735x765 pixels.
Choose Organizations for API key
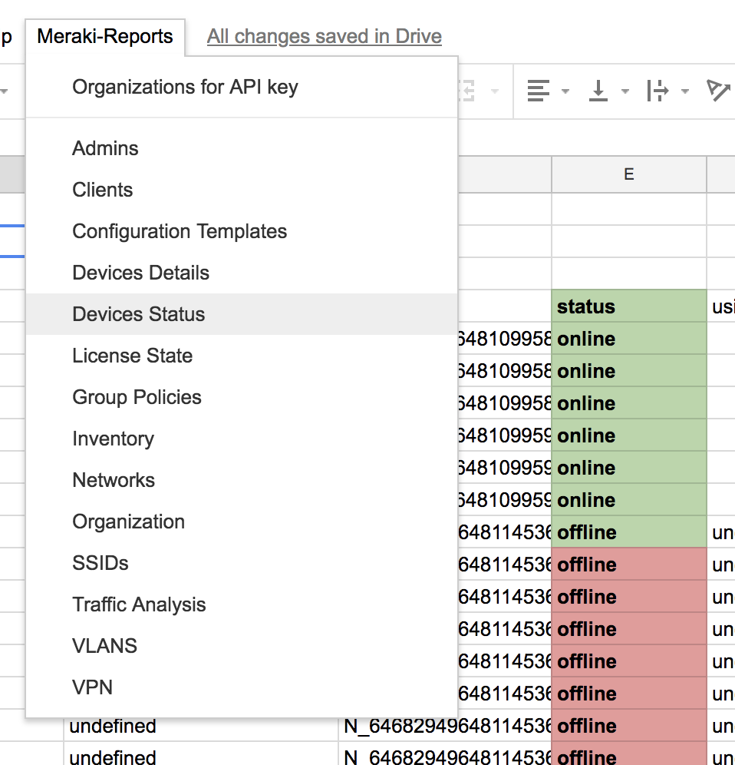click(x=185, y=87)
